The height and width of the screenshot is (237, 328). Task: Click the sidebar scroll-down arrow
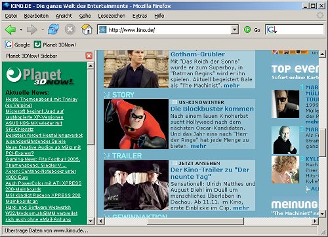point(91,221)
